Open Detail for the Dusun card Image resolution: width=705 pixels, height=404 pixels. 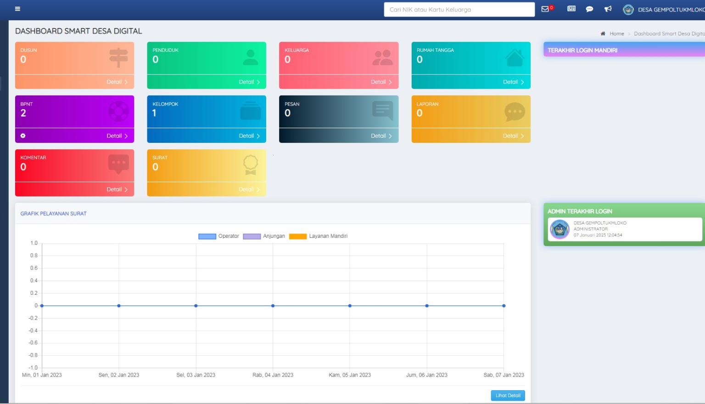117,82
